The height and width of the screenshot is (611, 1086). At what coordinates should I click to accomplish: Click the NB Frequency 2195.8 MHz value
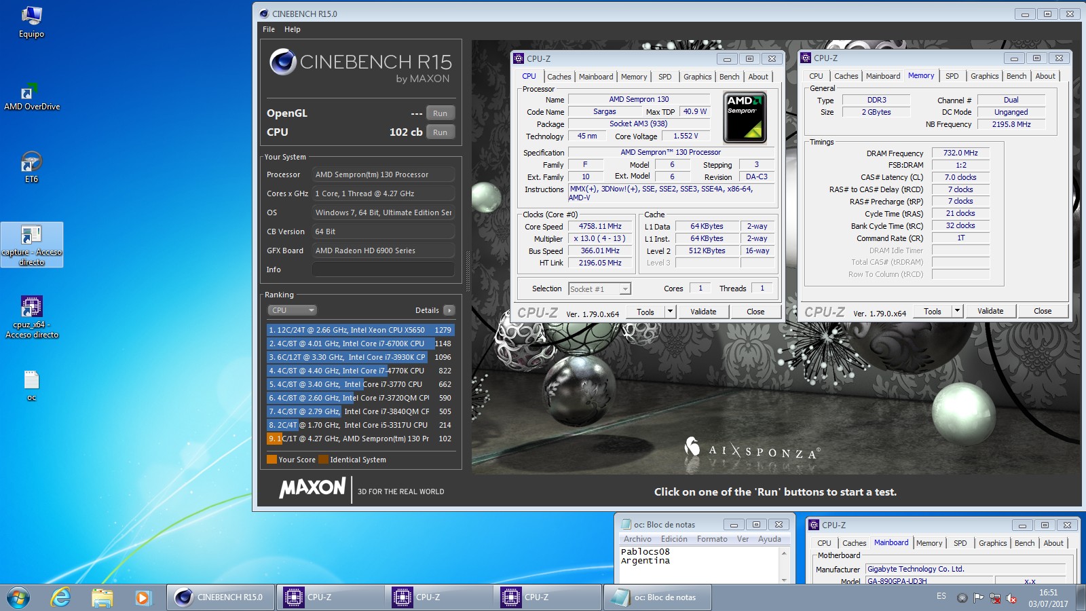(1011, 125)
